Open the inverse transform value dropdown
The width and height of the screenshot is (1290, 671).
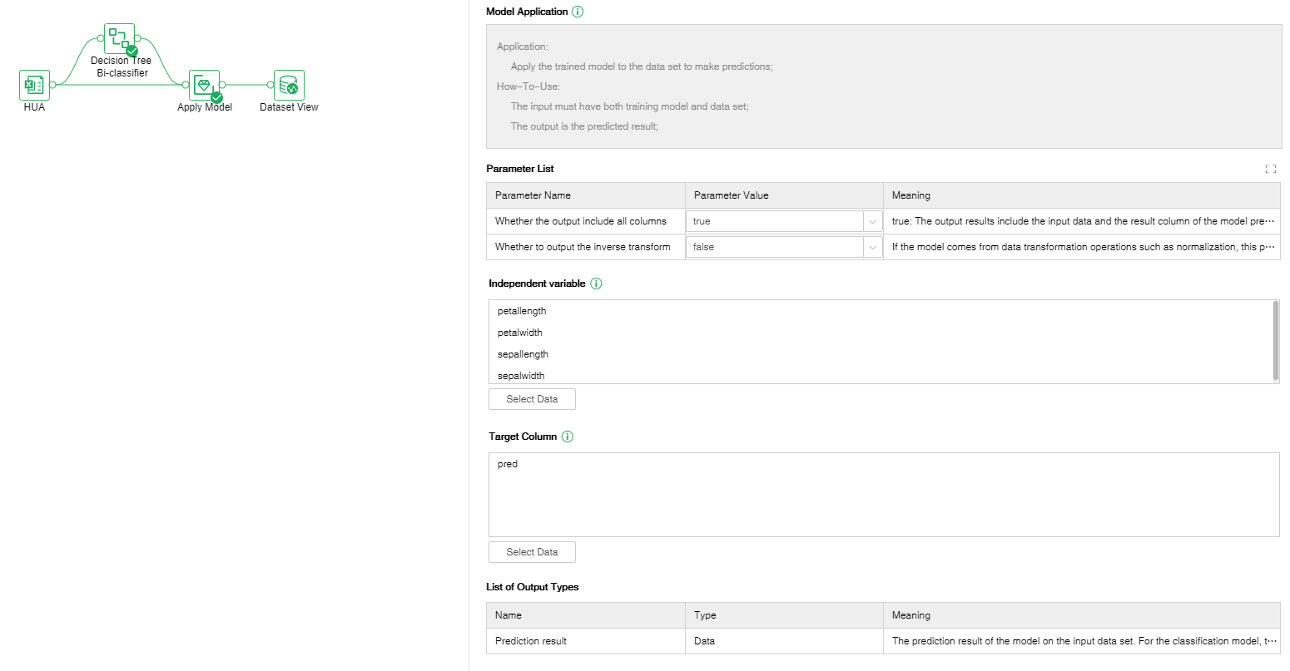tap(782, 247)
